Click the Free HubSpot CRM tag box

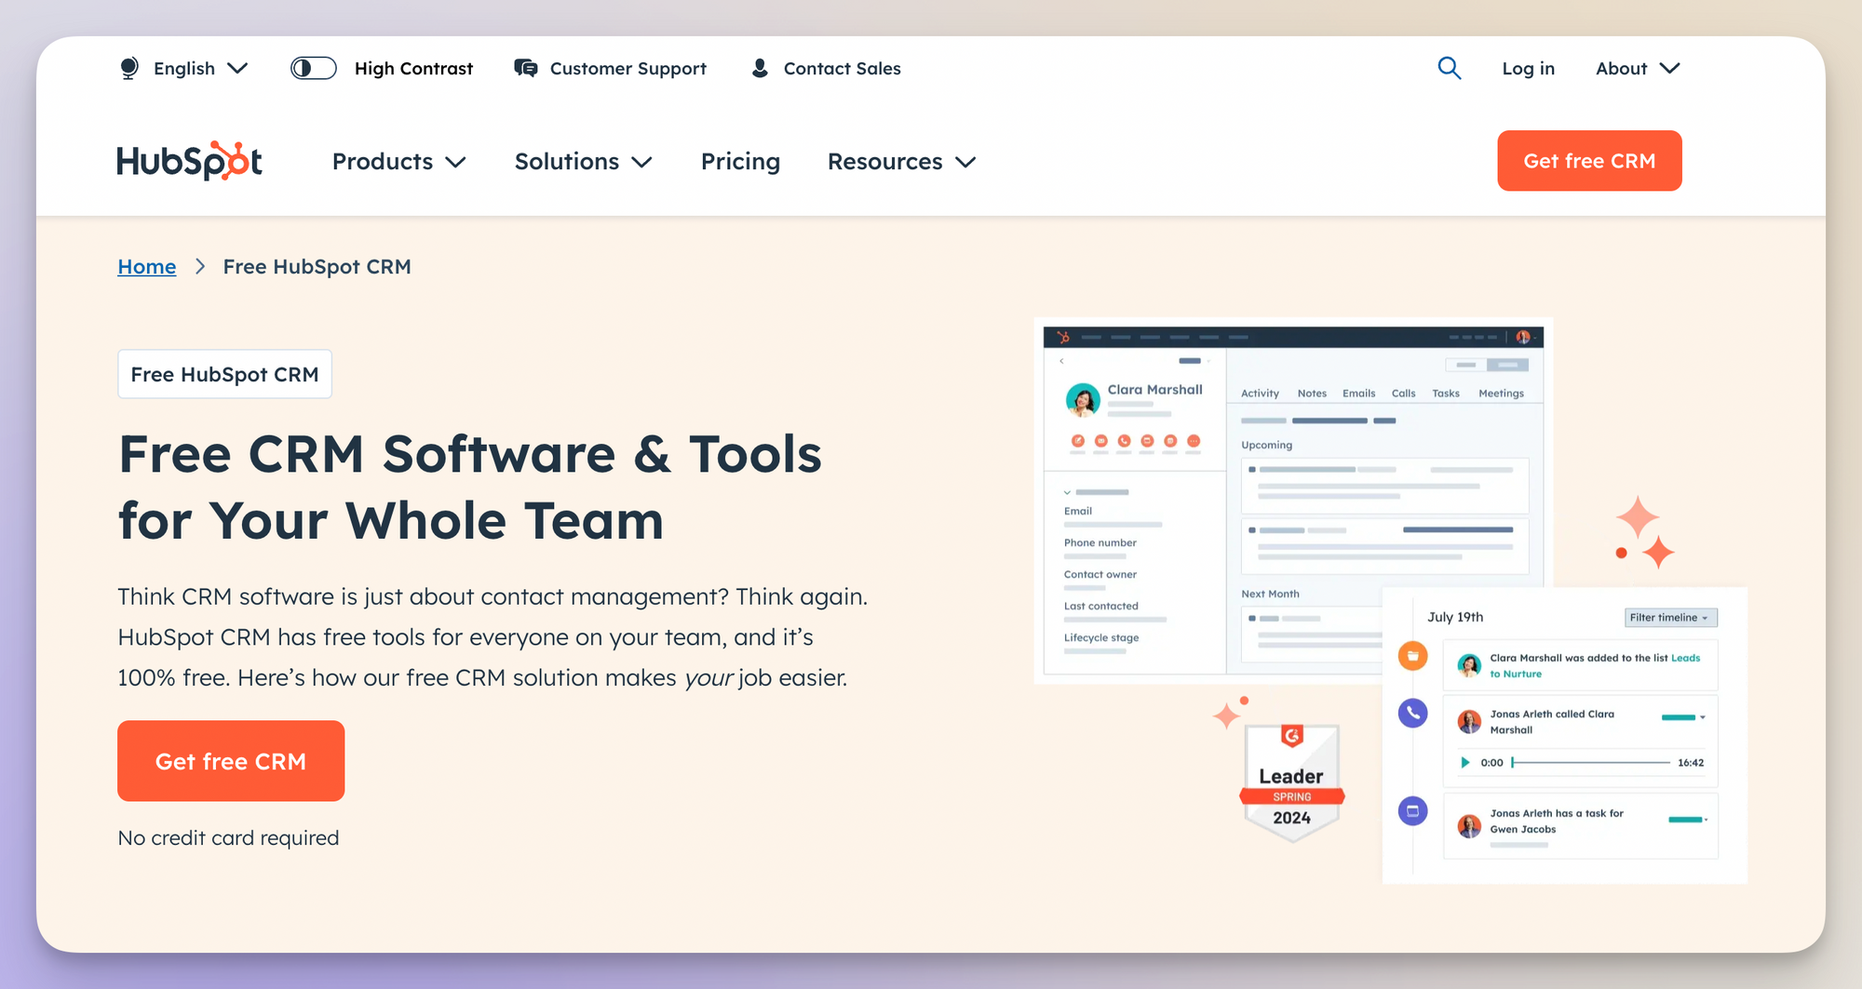point(224,374)
